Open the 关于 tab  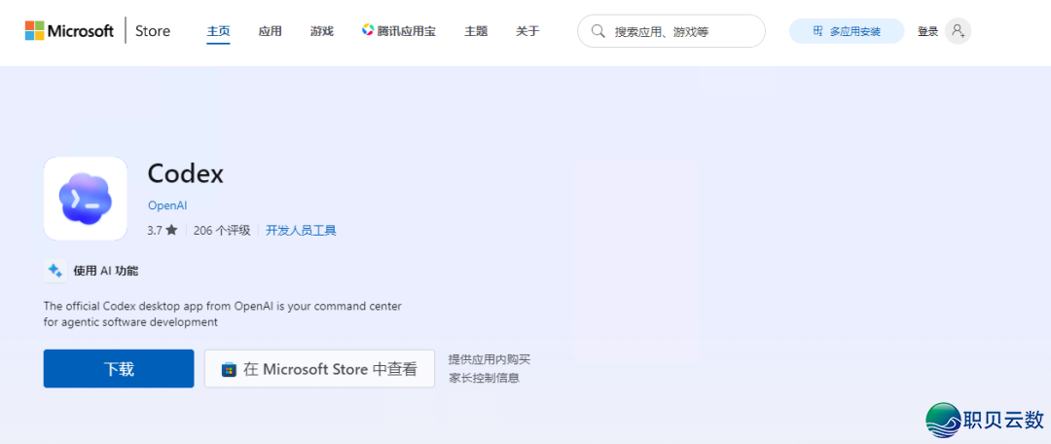(527, 31)
